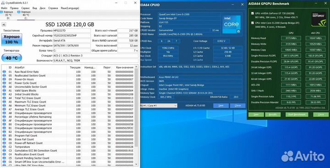Select the C: drive tab showing 40 °C

(x=26, y=15)
